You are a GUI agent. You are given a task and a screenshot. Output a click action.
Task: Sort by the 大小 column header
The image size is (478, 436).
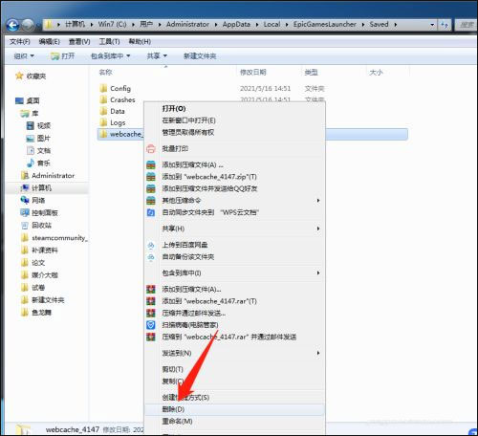click(376, 73)
